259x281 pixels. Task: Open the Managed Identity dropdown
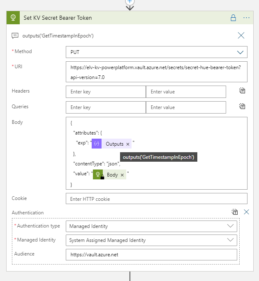coord(151,240)
